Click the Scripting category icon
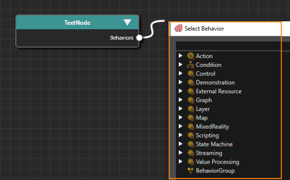Viewport: 290px width, 180px height. click(x=191, y=135)
